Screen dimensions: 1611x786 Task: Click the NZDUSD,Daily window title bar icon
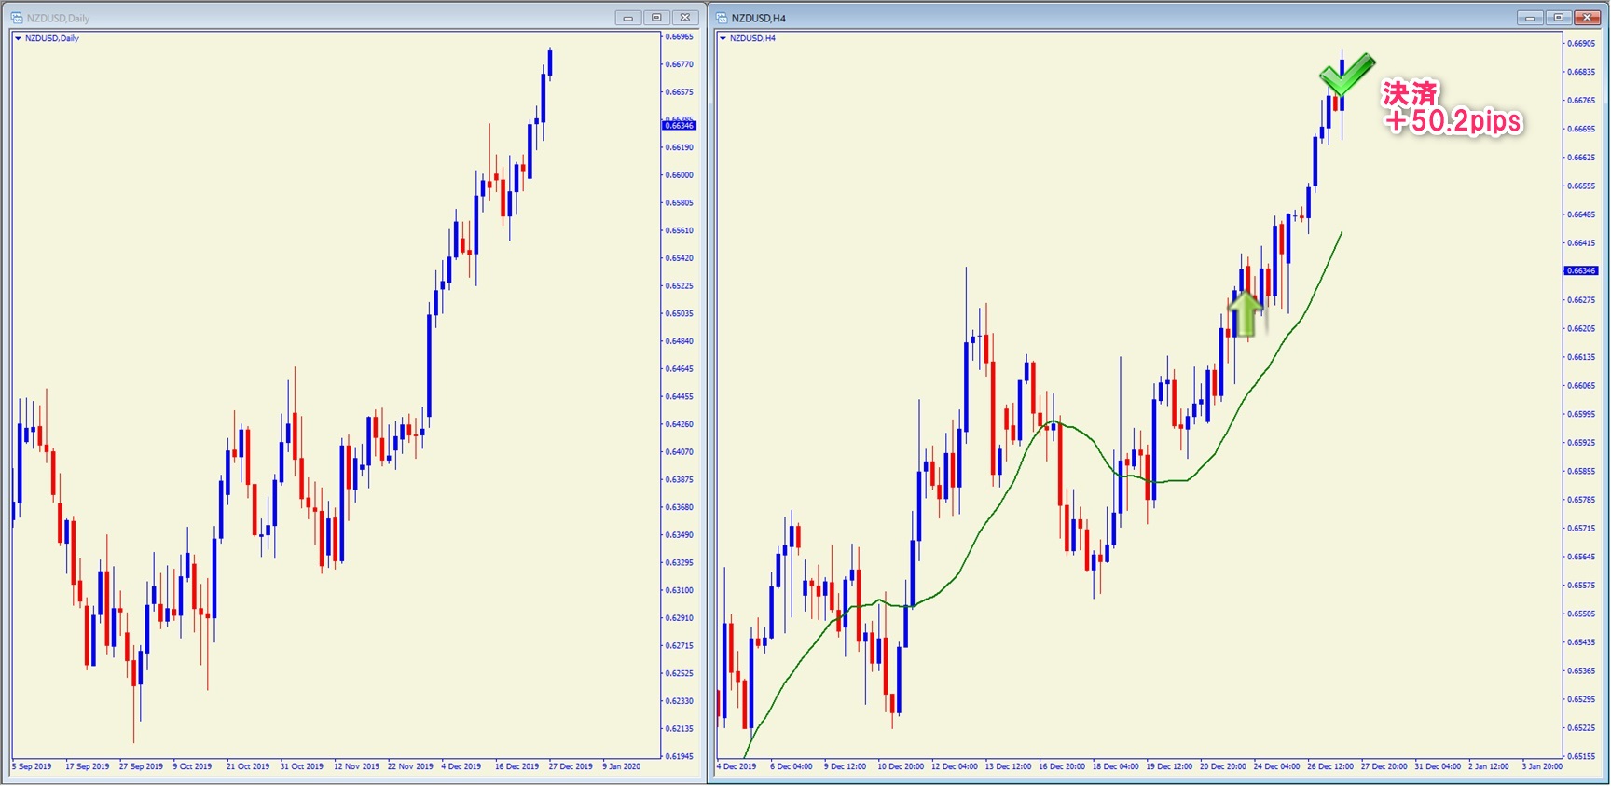pos(17,18)
